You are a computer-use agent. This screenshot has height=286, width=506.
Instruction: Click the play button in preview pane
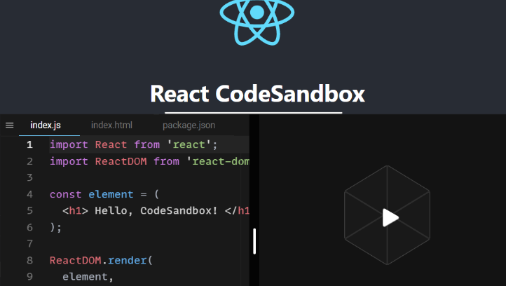(390, 217)
